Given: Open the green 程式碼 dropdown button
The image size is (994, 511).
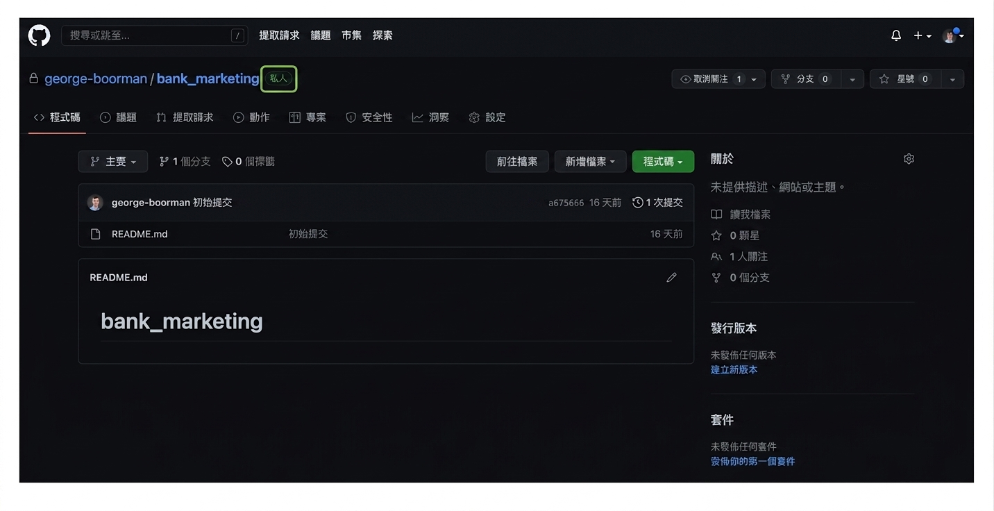Looking at the screenshot, I should pos(663,161).
